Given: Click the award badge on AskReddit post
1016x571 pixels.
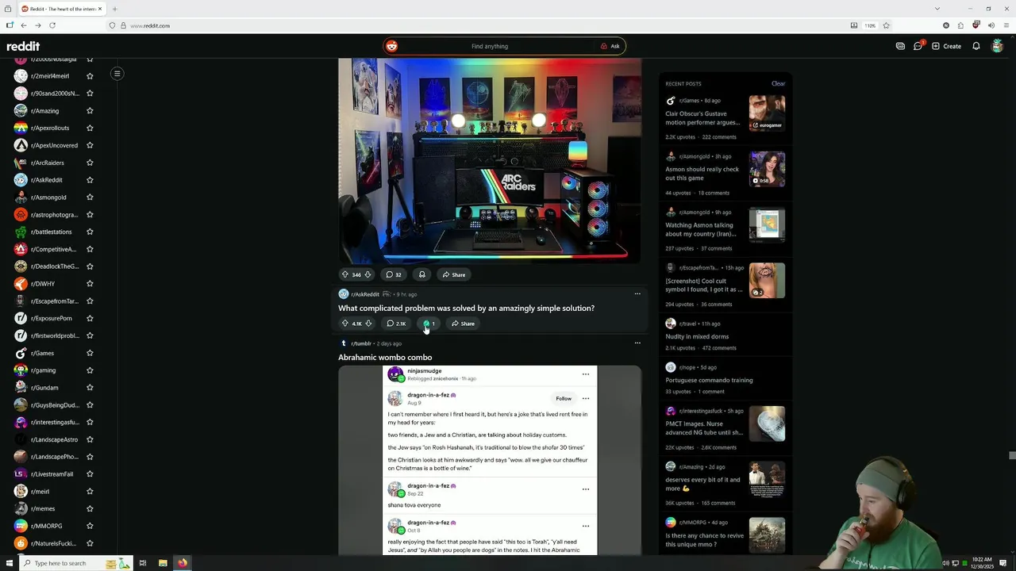Looking at the screenshot, I should point(429,324).
